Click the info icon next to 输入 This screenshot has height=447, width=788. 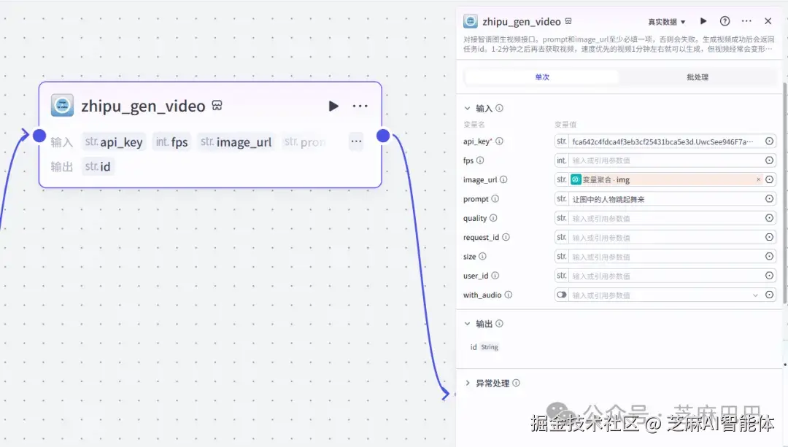[x=499, y=108]
